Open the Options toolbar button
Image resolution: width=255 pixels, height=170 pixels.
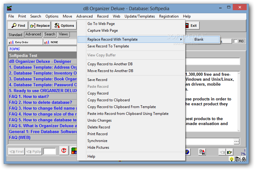64,26
